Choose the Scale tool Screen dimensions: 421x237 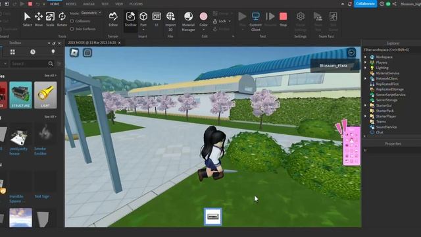[x=50, y=19]
